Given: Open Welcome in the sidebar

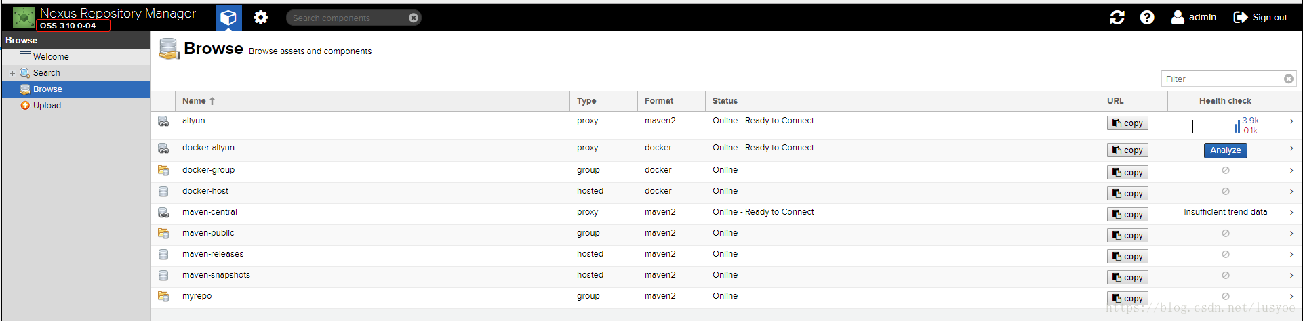Looking at the screenshot, I should click(76, 57).
